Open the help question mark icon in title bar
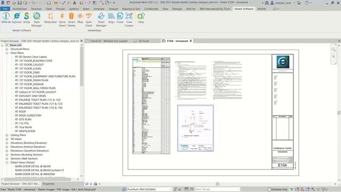This screenshot has height=192, width=341. click(x=307, y=3)
